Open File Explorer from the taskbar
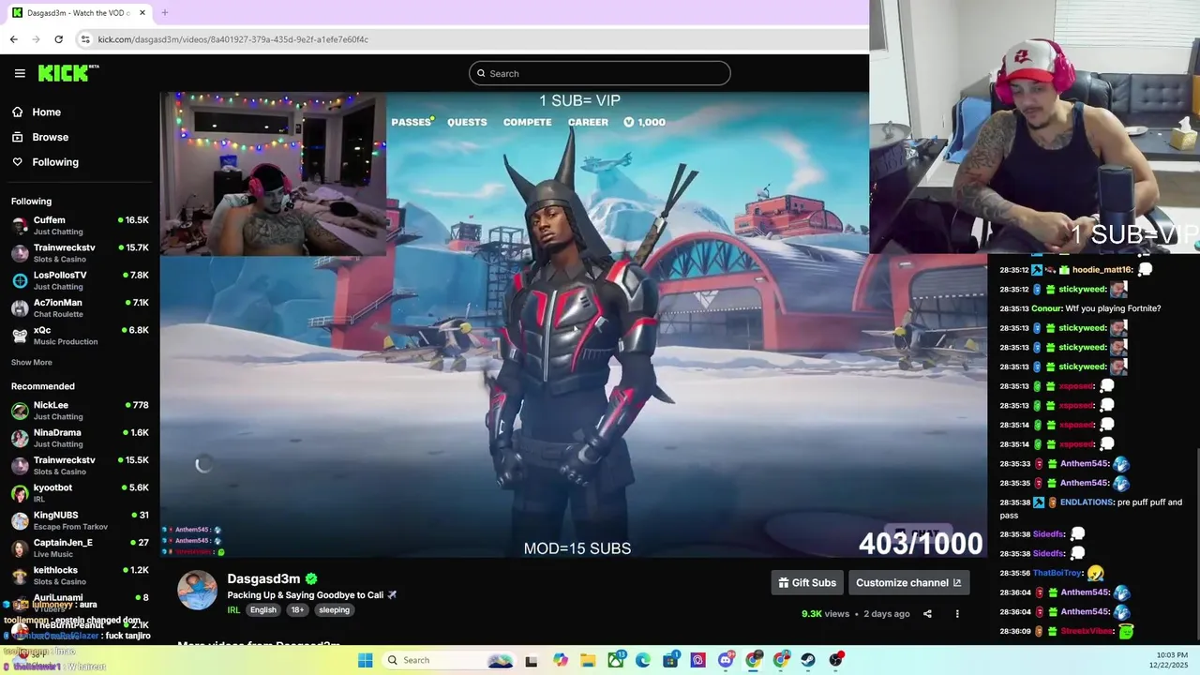The image size is (1200, 675). click(x=588, y=660)
